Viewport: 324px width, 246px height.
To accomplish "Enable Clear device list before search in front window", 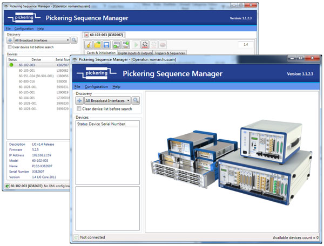I will 79,108.
